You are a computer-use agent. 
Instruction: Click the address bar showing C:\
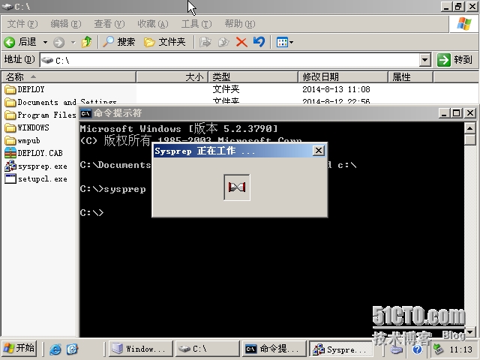pyautogui.click(x=229, y=60)
